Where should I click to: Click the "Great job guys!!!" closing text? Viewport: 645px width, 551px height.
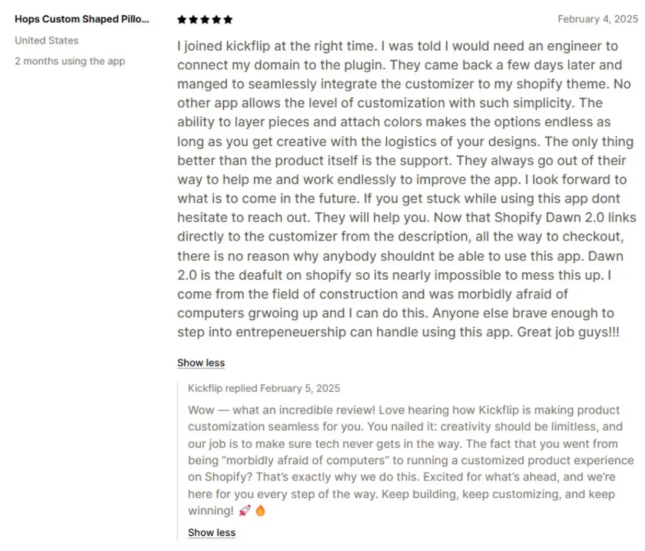coord(568,332)
